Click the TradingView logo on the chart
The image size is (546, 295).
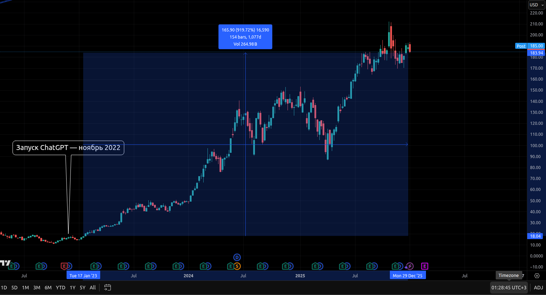point(5,262)
